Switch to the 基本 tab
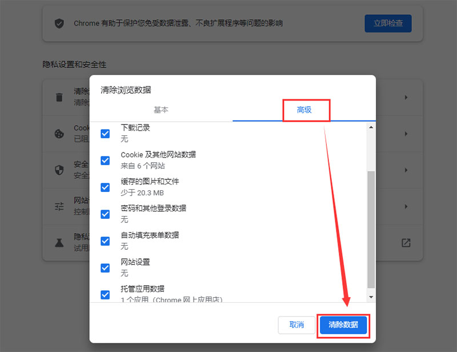 coord(161,110)
